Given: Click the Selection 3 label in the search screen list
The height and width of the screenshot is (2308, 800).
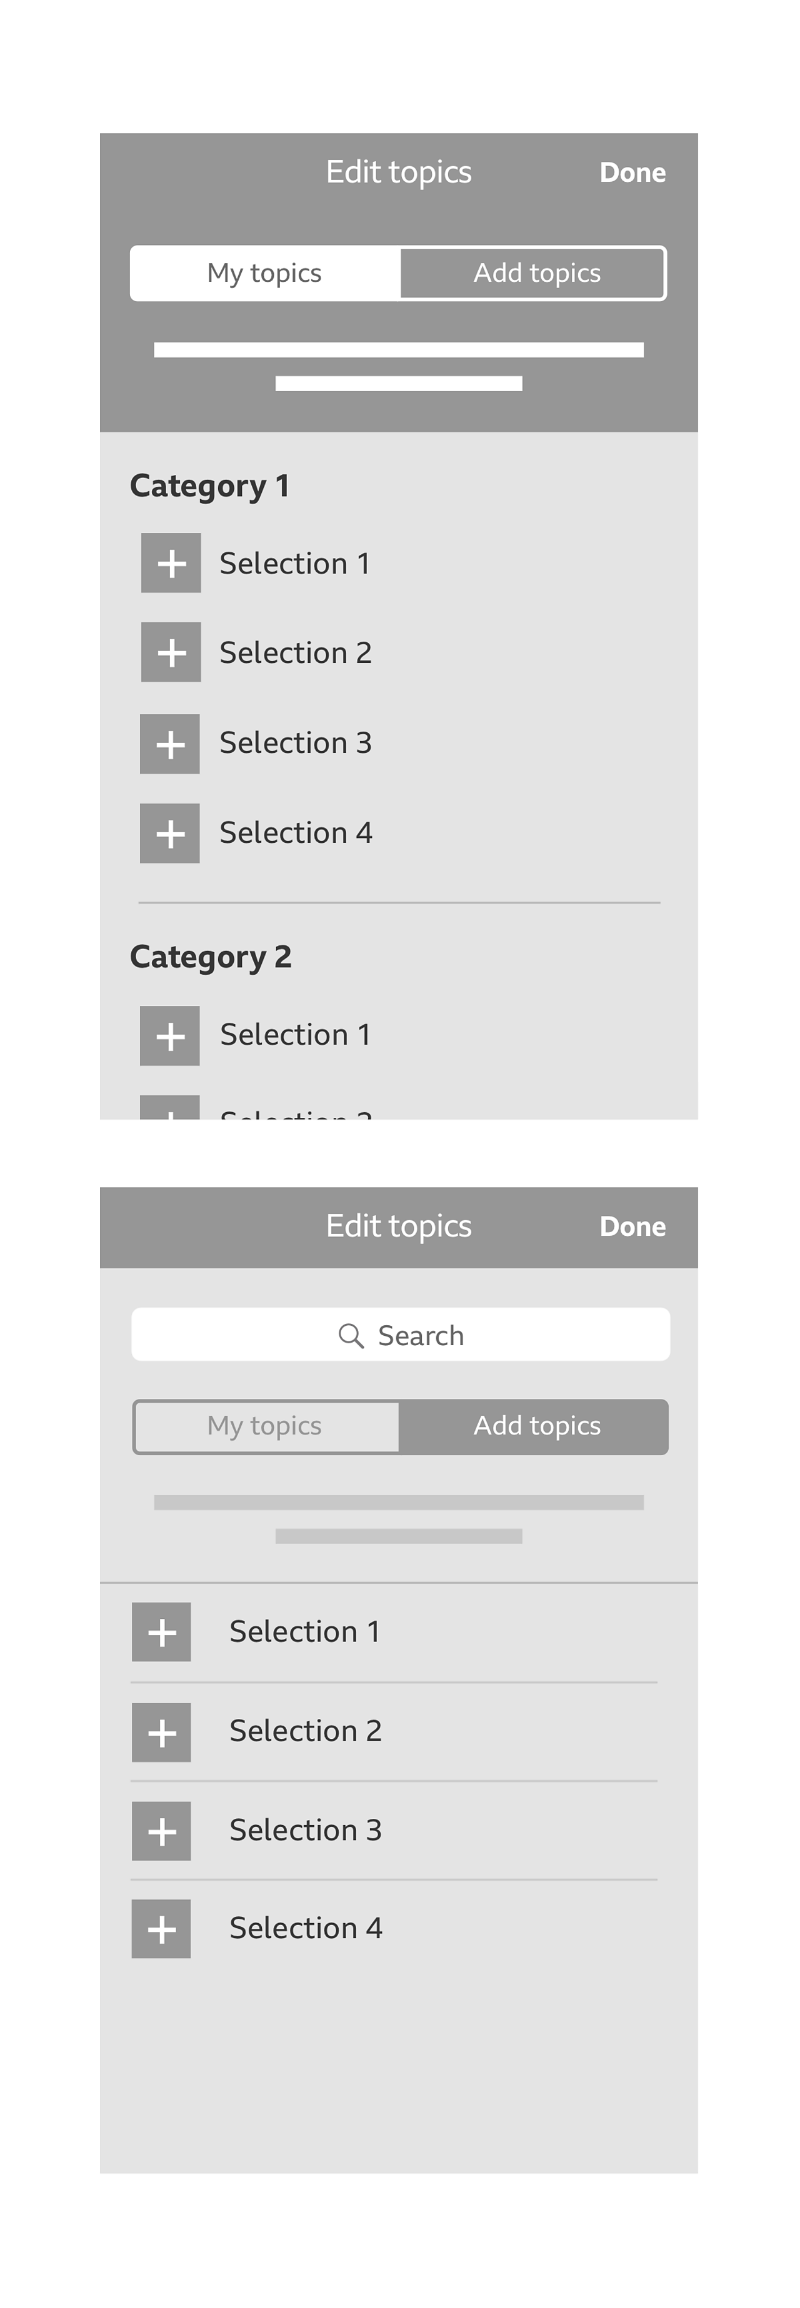Looking at the screenshot, I should [x=306, y=1829].
